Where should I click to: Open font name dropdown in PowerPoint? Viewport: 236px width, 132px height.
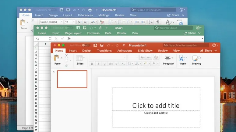125,57
